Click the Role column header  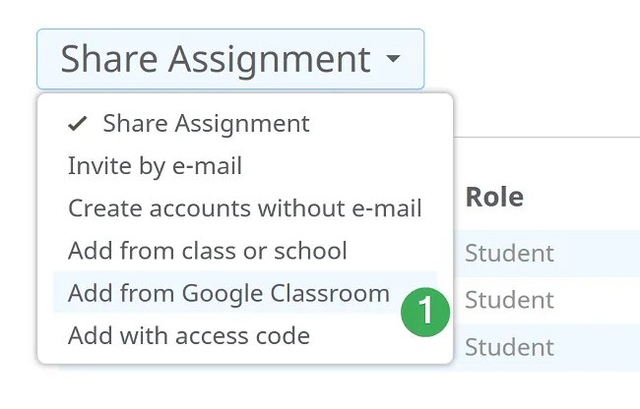tap(494, 196)
